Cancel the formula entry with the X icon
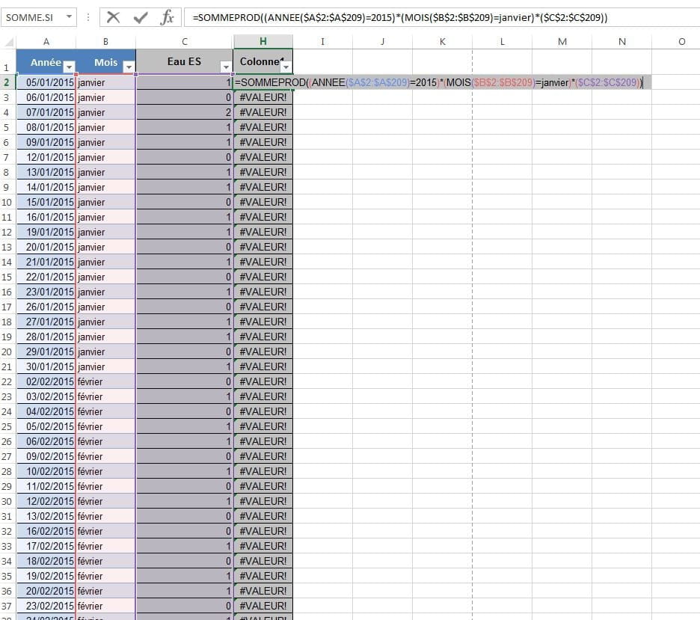Viewport: 700px width, 620px height. pos(114,17)
